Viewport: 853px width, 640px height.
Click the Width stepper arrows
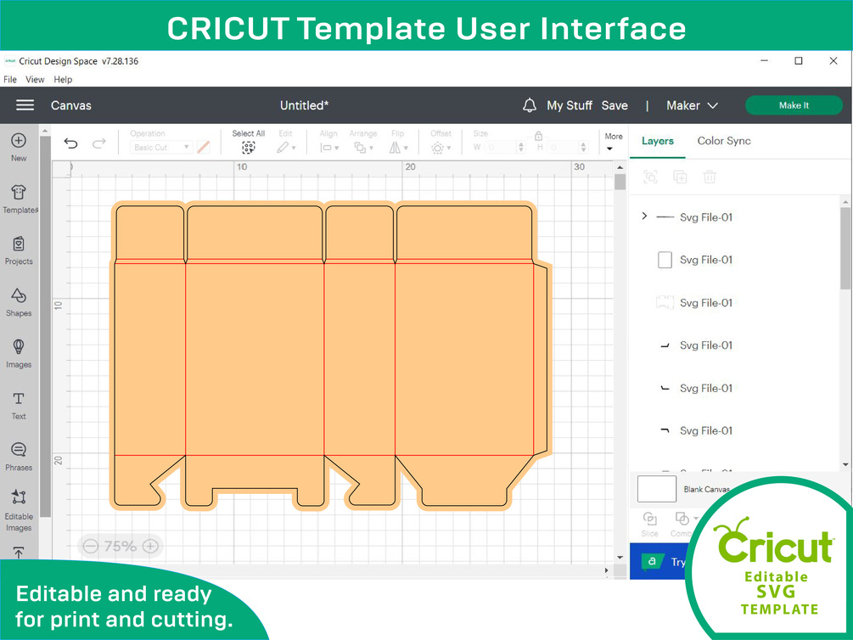tap(521, 147)
